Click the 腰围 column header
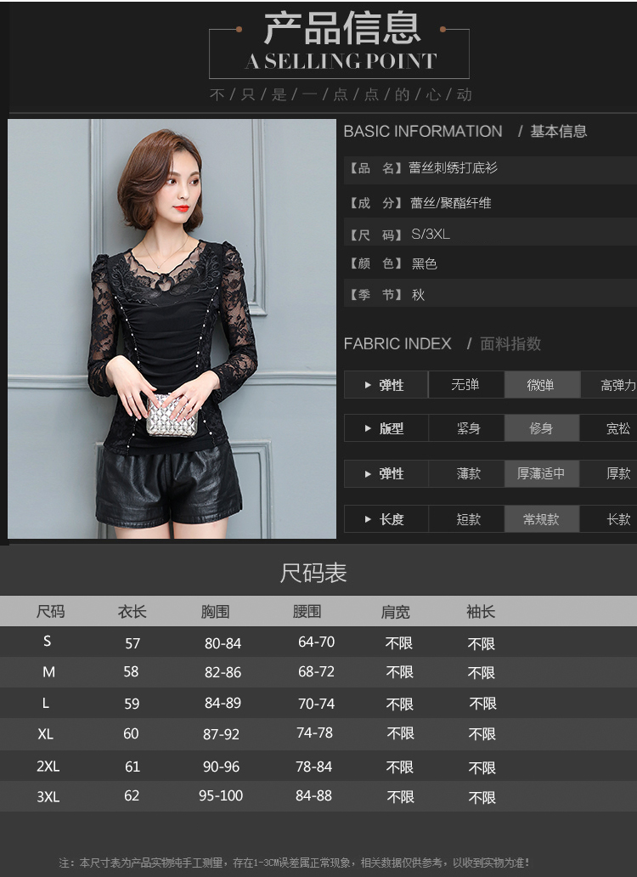Screen dimensions: 637x877 307,612
